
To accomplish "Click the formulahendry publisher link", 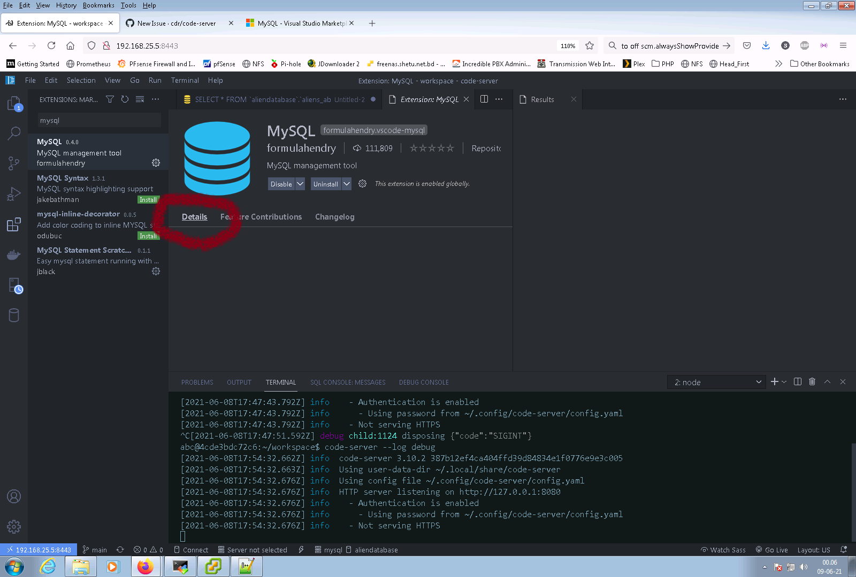I will pos(301,148).
